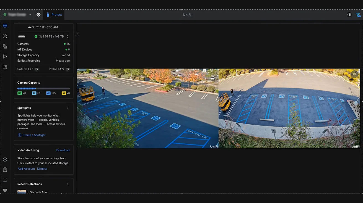Open the AI smart detections search icon
363x203 pixels.
5,36
